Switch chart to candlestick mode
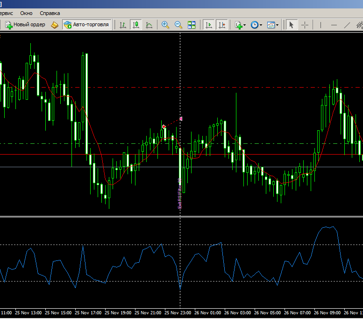The height and width of the screenshot is (319, 363). [136, 25]
